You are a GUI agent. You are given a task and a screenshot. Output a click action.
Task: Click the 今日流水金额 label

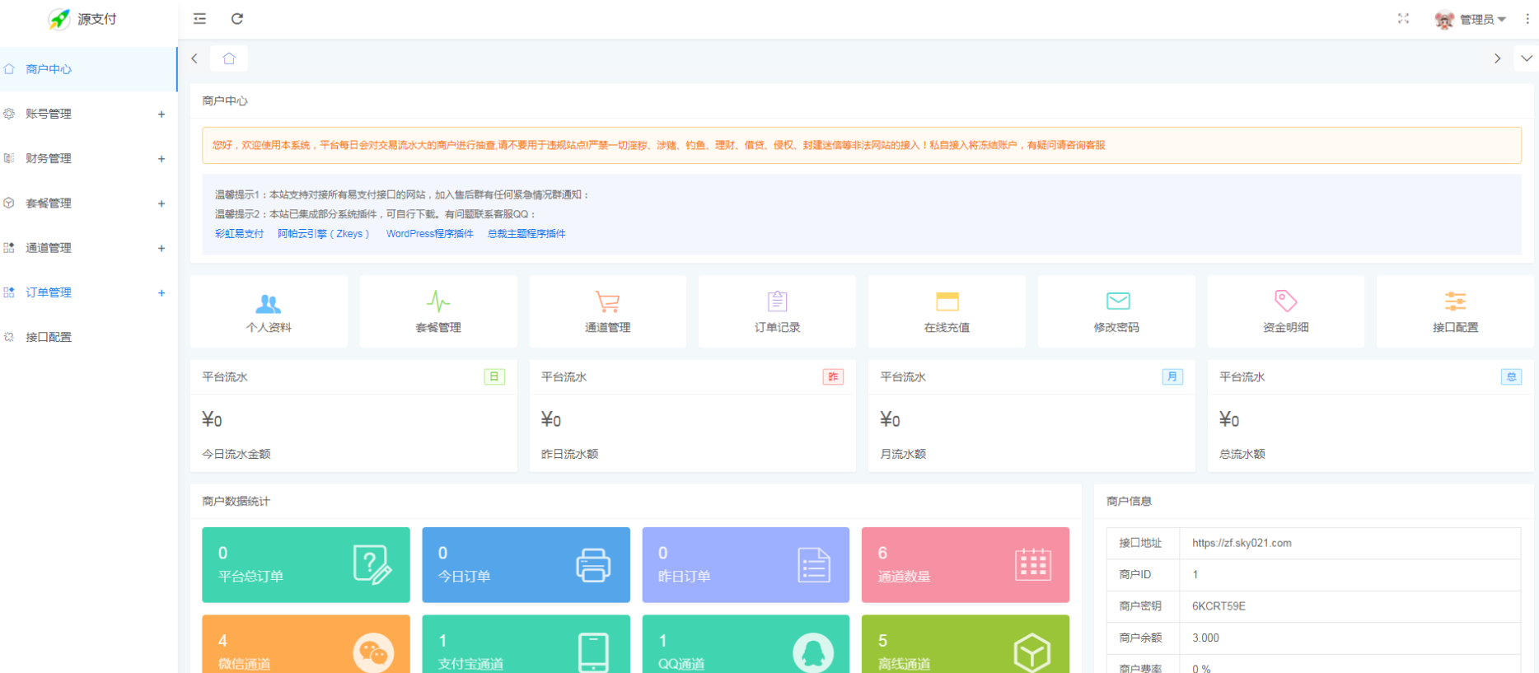[236, 454]
